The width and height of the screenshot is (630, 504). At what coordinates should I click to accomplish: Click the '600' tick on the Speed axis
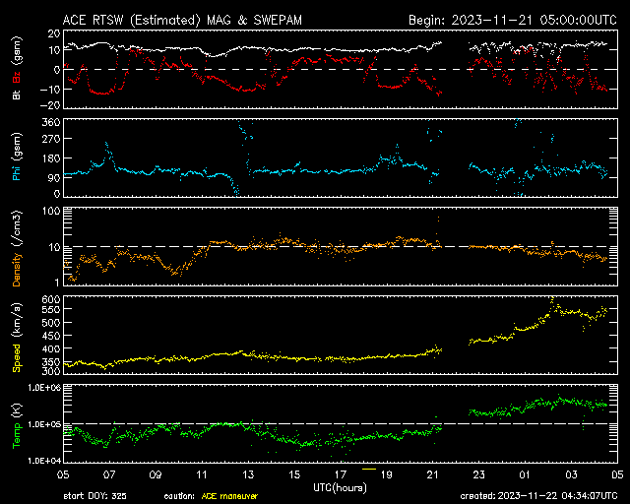coord(51,299)
